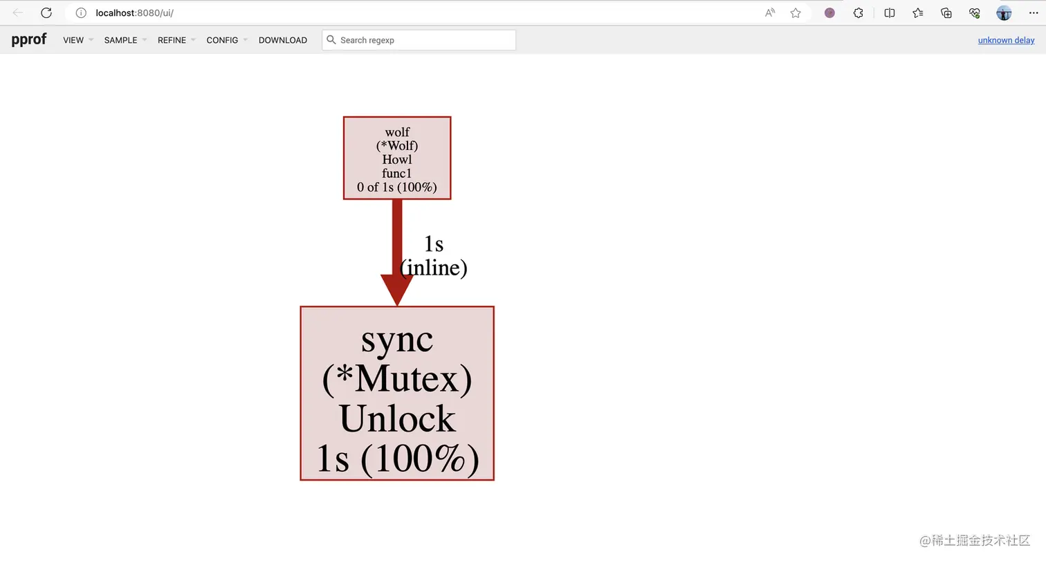View site information icon beside the URL

pos(81,12)
